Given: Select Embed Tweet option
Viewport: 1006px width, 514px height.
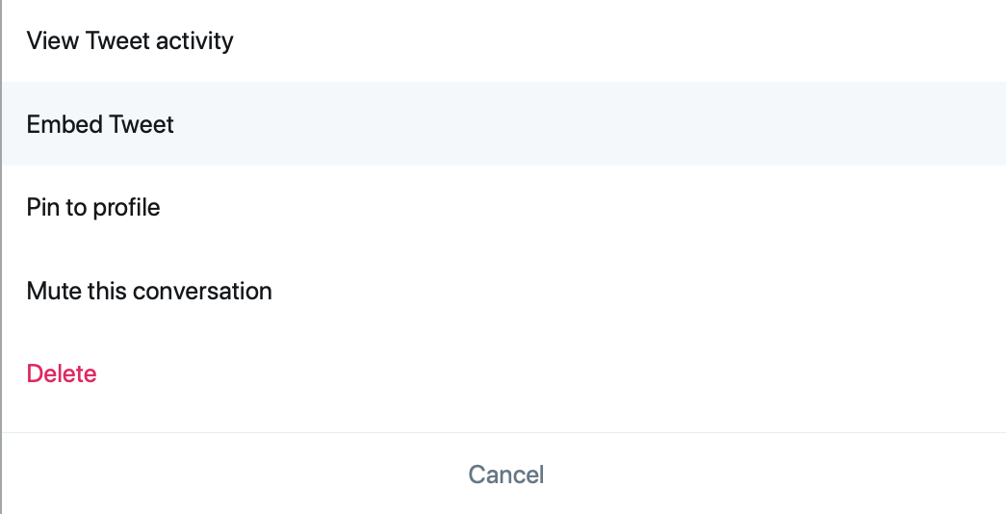Looking at the screenshot, I should pos(100,124).
